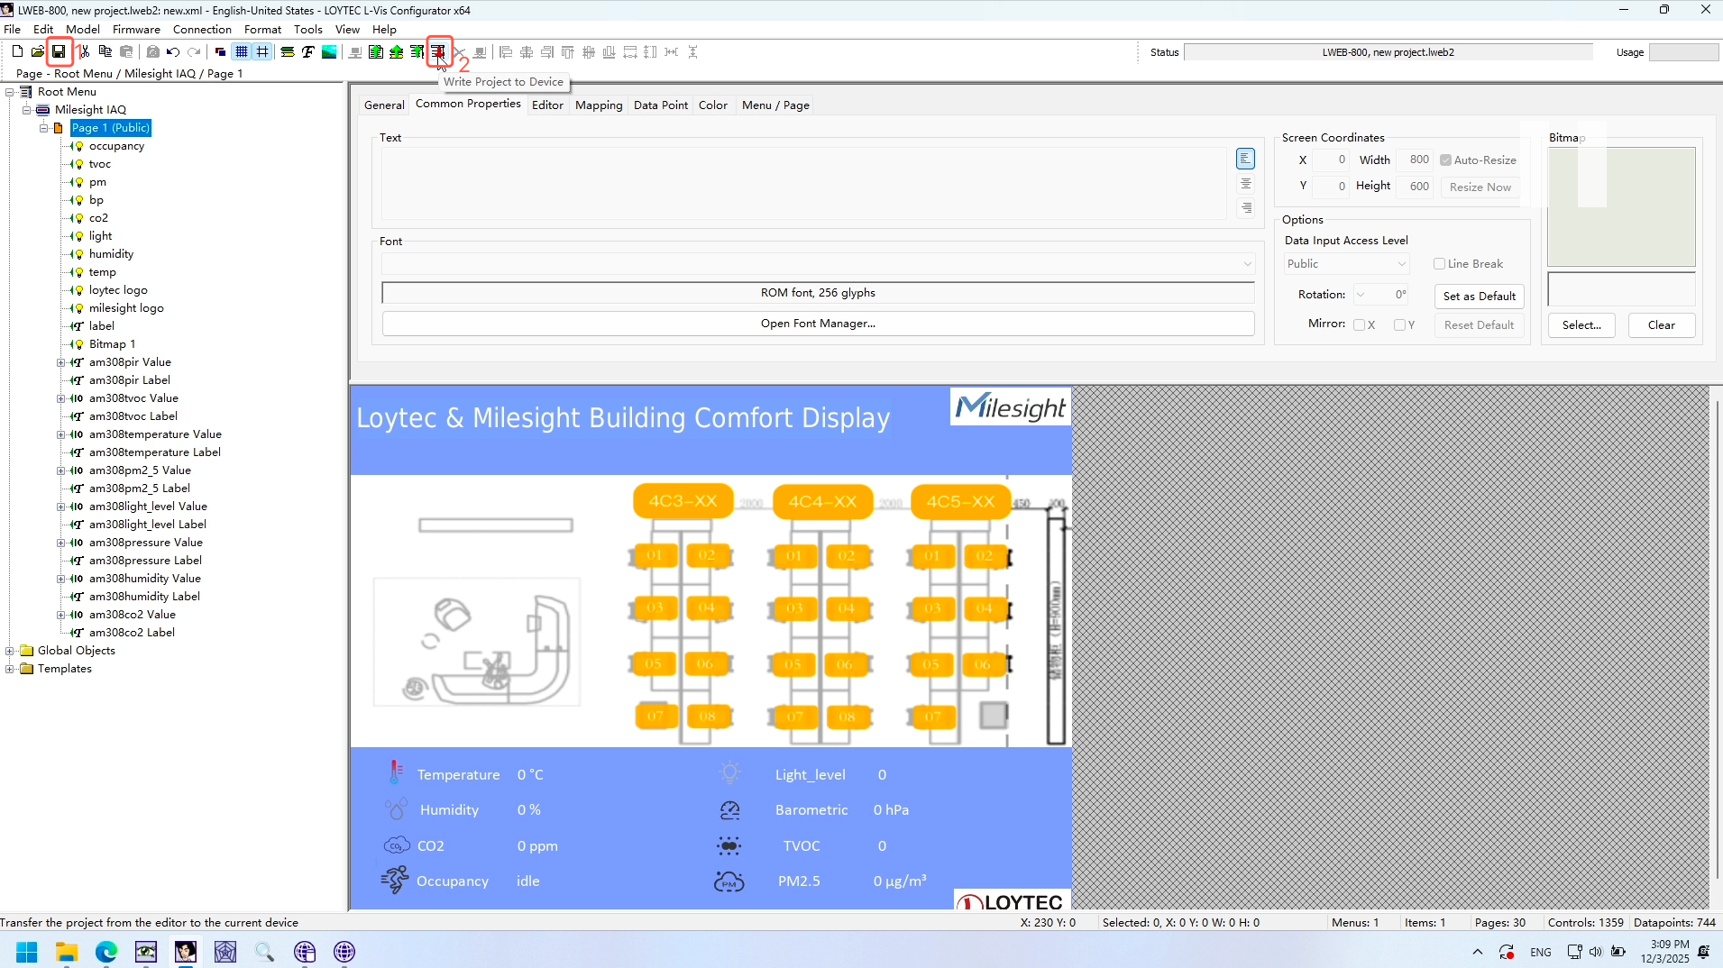Click the Bitmap preview swatch
This screenshot has height=968, width=1723.
[x=1621, y=206]
